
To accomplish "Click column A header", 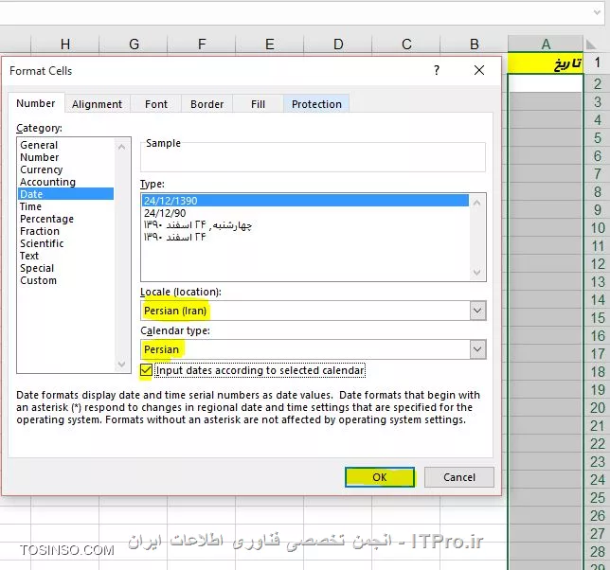I will pos(546,44).
